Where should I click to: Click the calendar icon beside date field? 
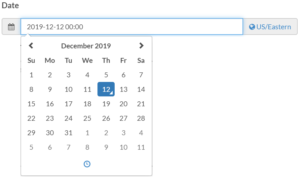[11, 27]
